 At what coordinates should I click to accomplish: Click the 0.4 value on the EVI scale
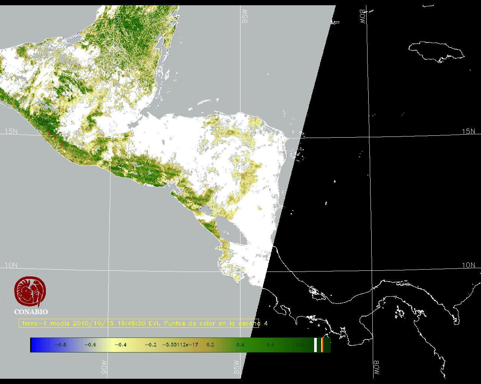pos(240,345)
